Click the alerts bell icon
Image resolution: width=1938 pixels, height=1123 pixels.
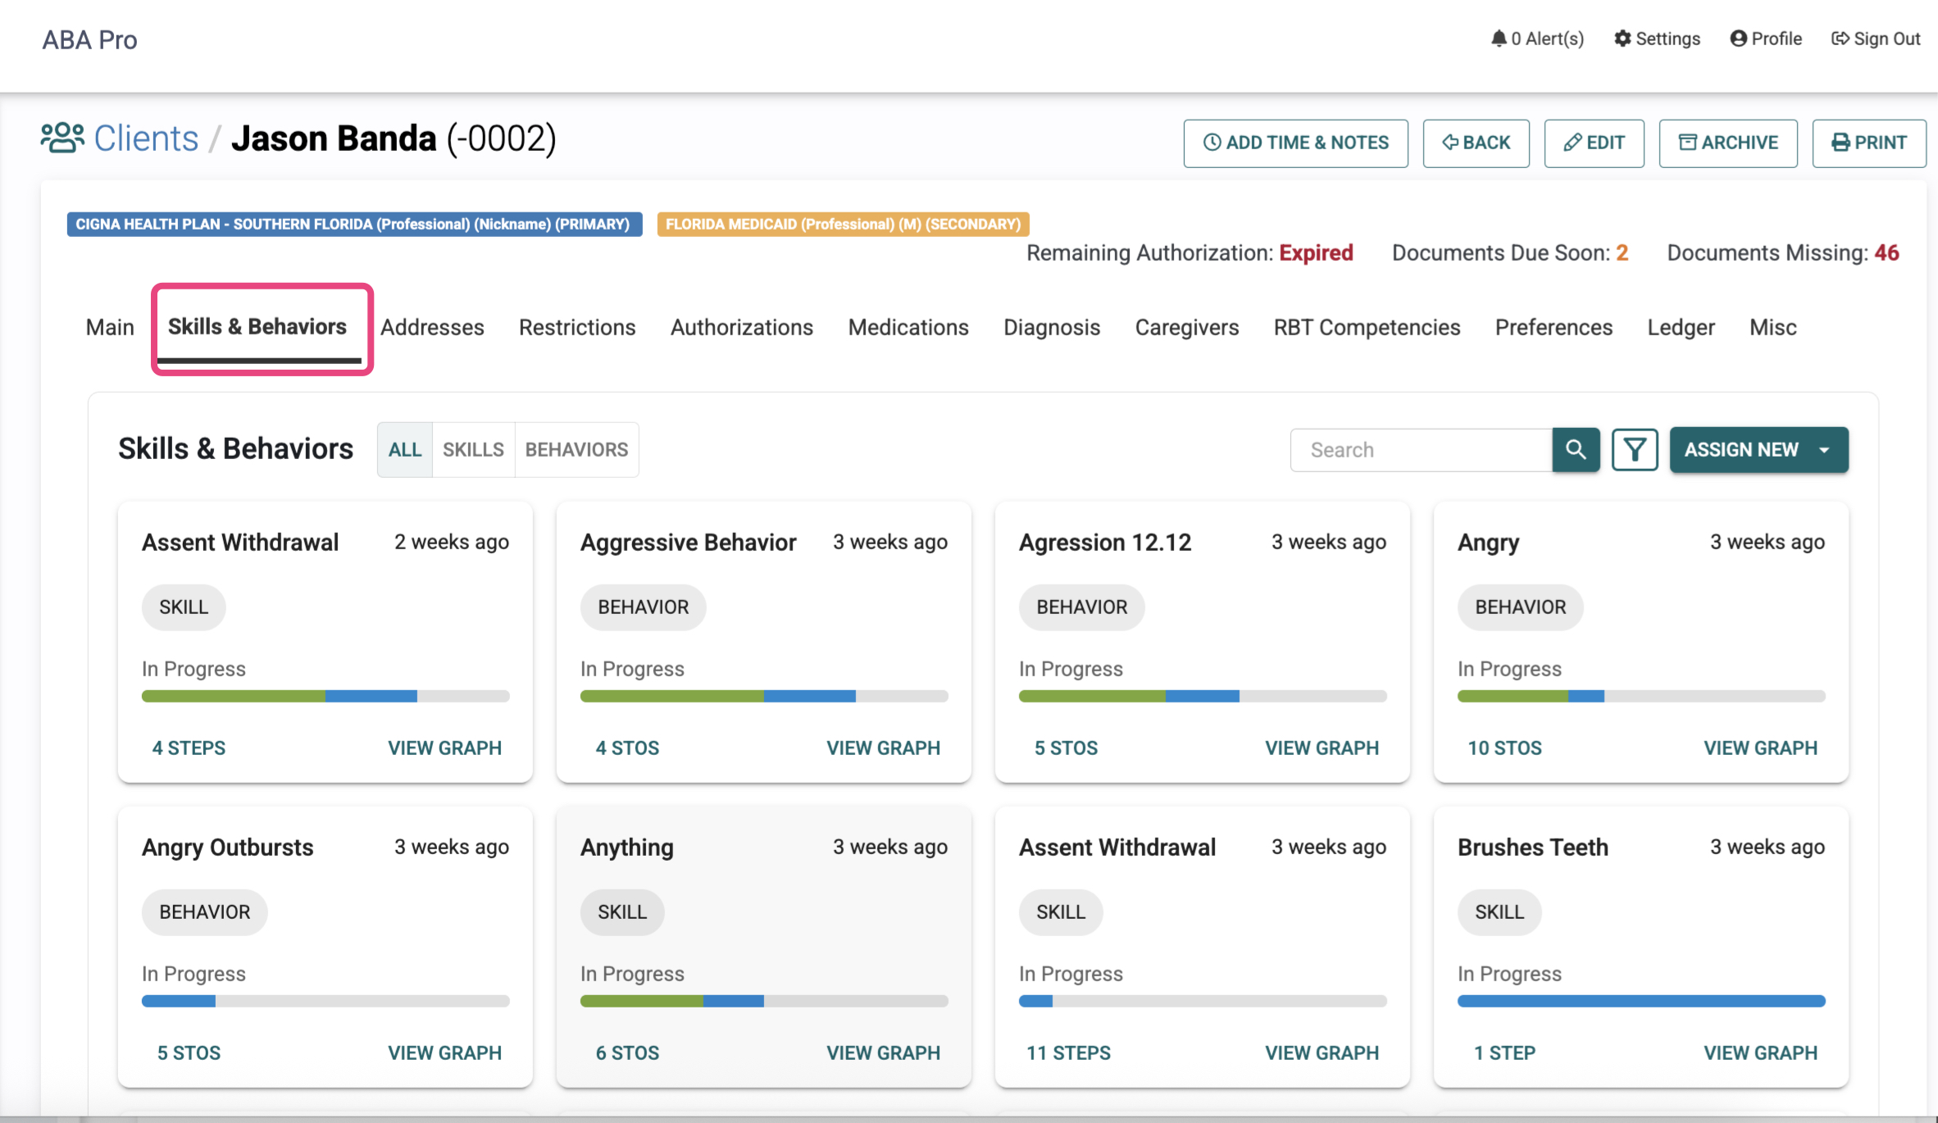coord(1499,39)
